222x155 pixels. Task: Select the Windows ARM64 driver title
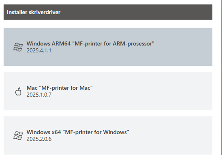pyautogui.click(x=90, y=44)
